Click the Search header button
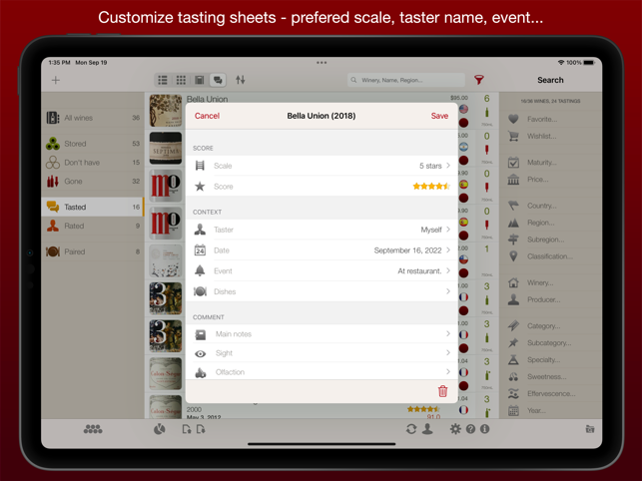 click(550, 80)
